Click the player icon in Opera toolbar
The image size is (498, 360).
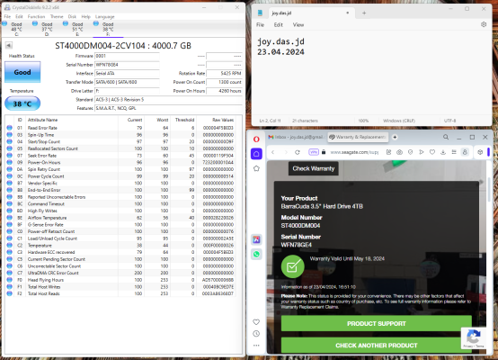click(421, 152)
